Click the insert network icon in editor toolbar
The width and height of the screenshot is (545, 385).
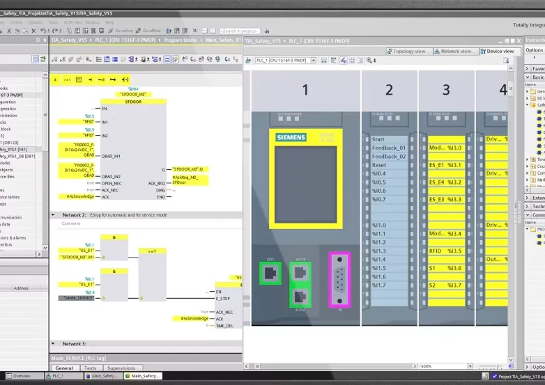54,60
